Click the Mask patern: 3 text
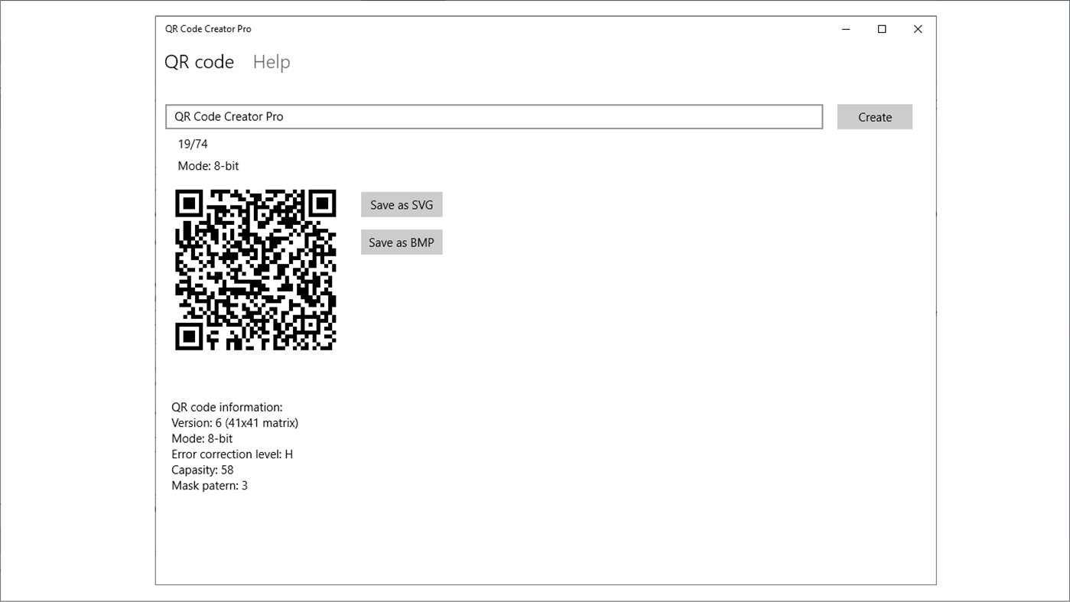Viewport: 1070px width, 602px height. (x=209, y=485)
